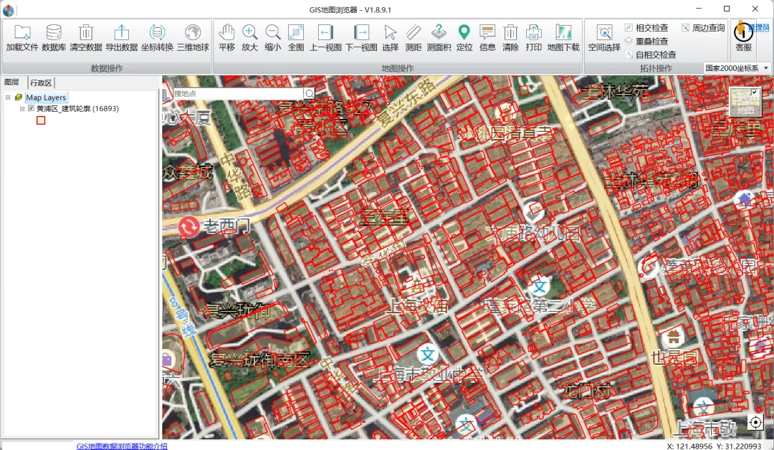Image resolution: width=774 pixels, height=450 pixels.
Task: Open 地图下载 map download
Action: click(563, 32)
